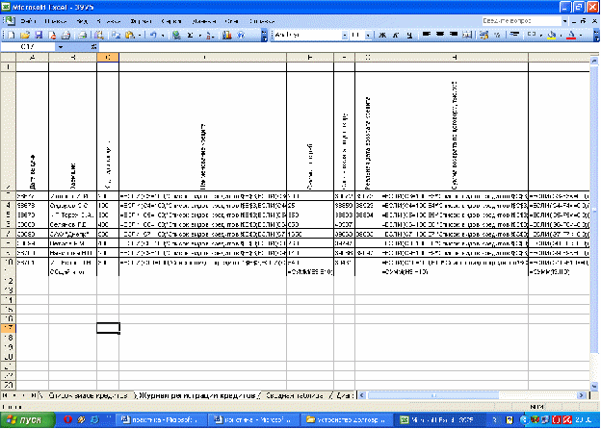This screenshot has width=601, height=429.
Task: Apply currency format with the money icon
Action: (x=484, y=35)
